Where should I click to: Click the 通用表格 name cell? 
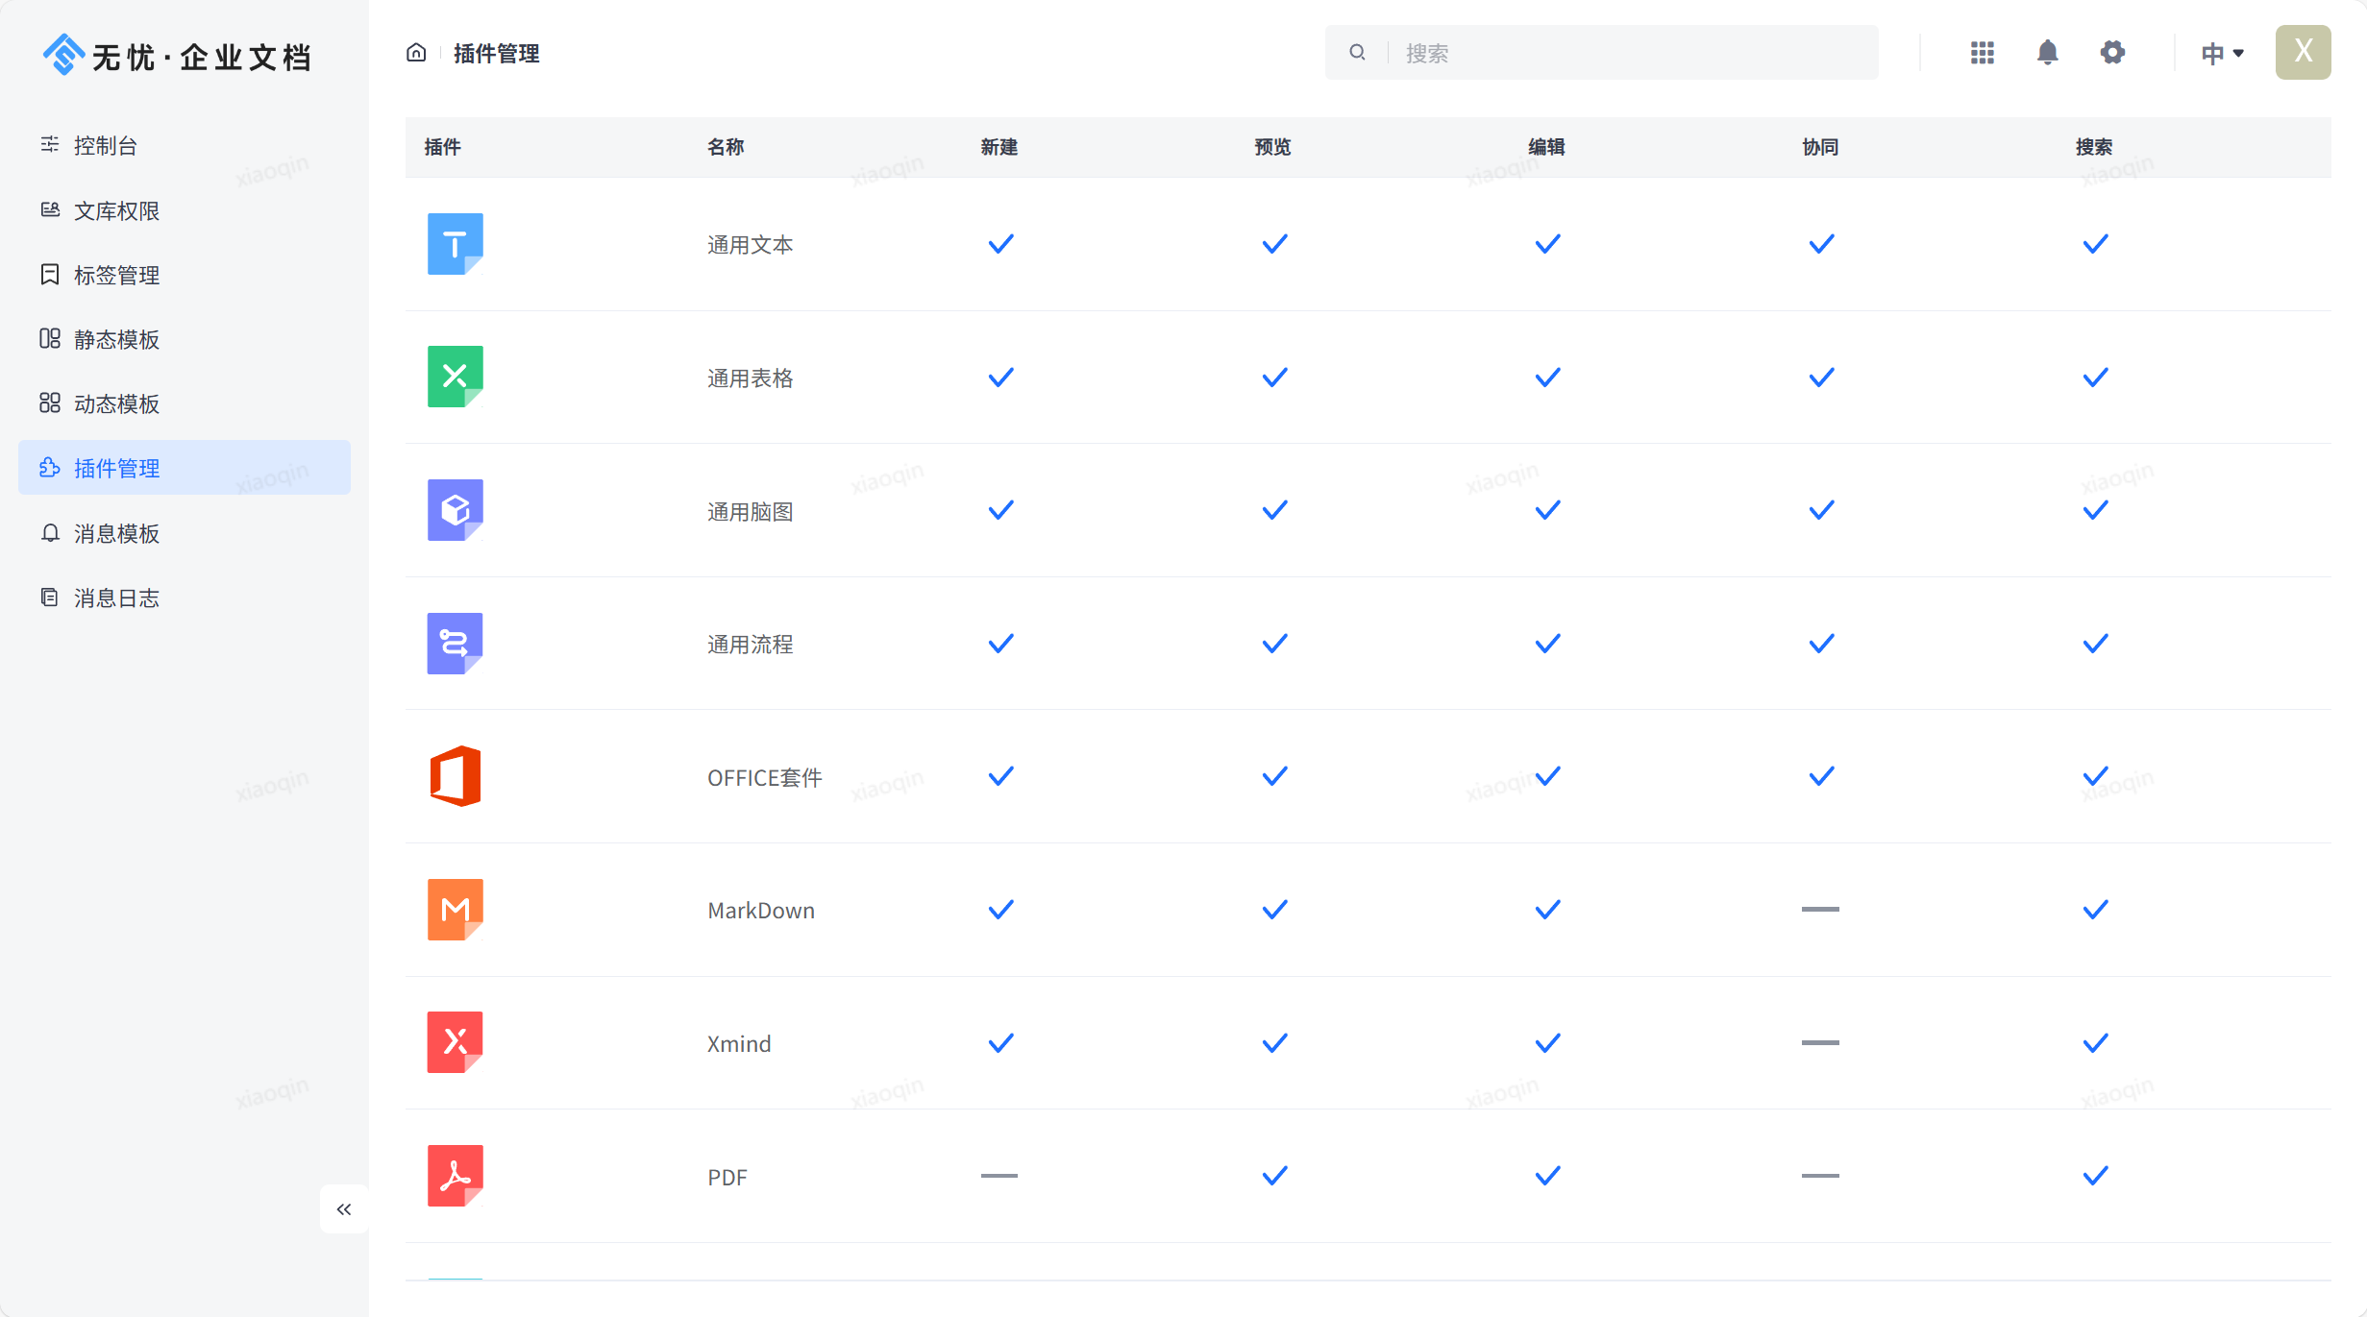point(750,378)
